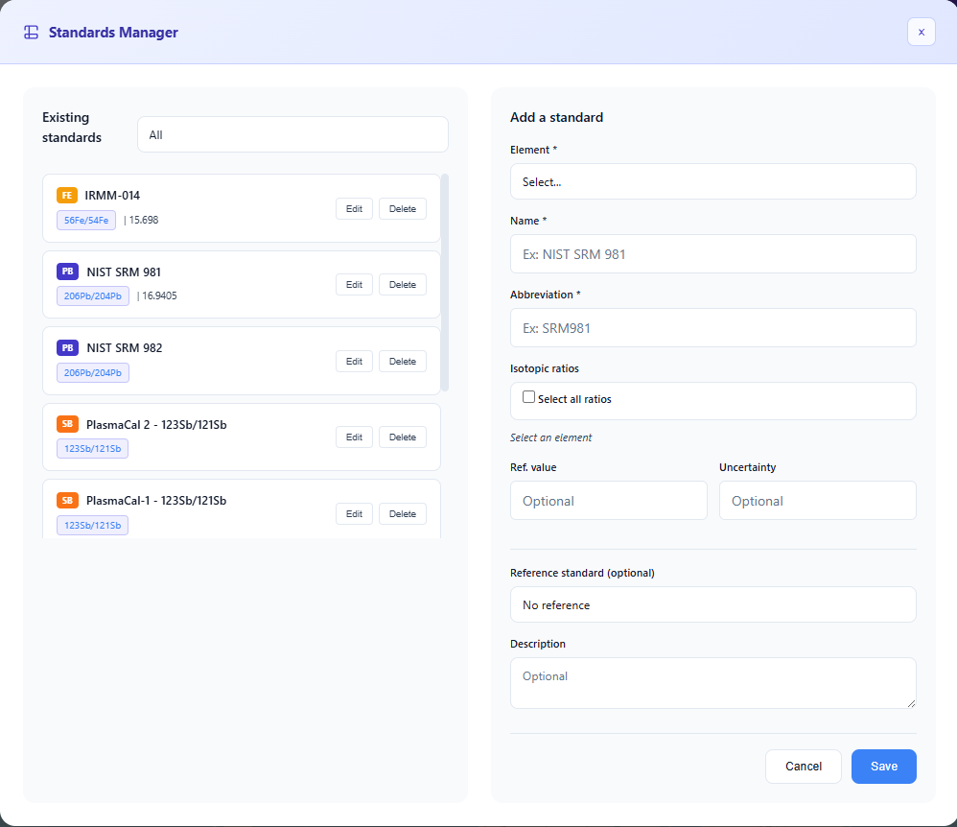
Task: Click the PB badge on NIST SRM 981
Action: coord(67,271)
